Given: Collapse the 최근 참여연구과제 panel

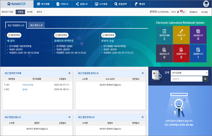Looking at the screenshot, I should point(69,73).
